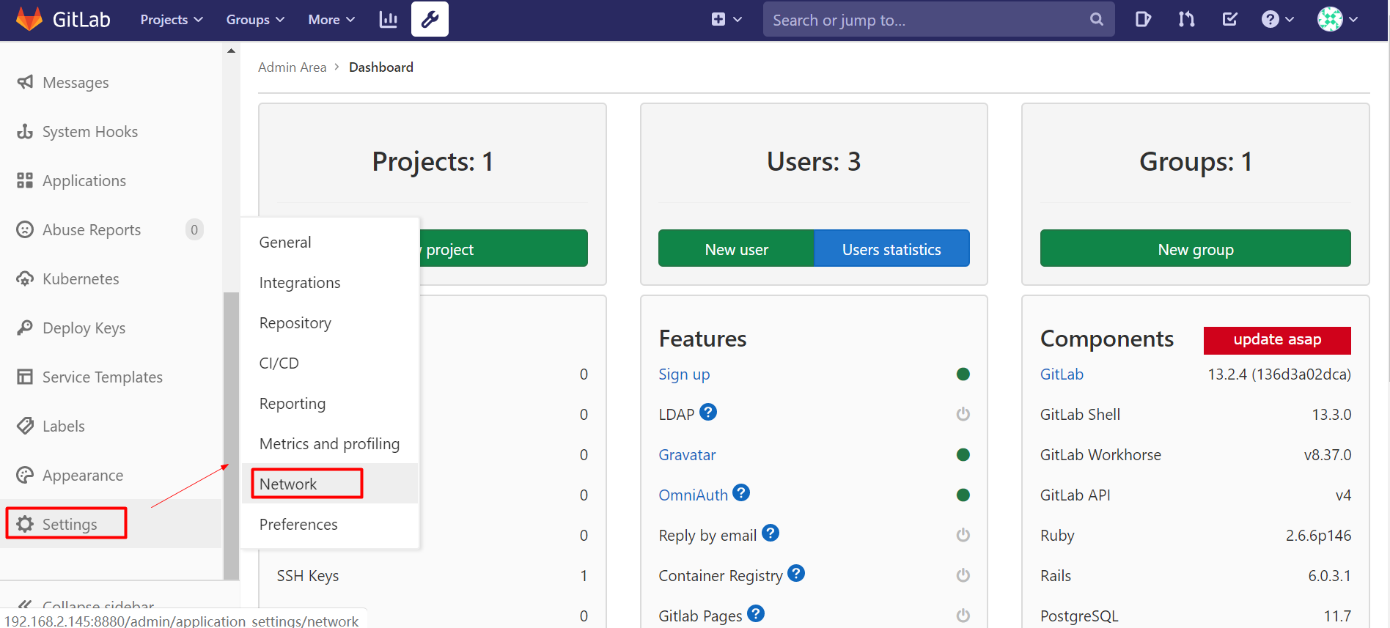Open the Merge requests icon in navbar

1186,20
